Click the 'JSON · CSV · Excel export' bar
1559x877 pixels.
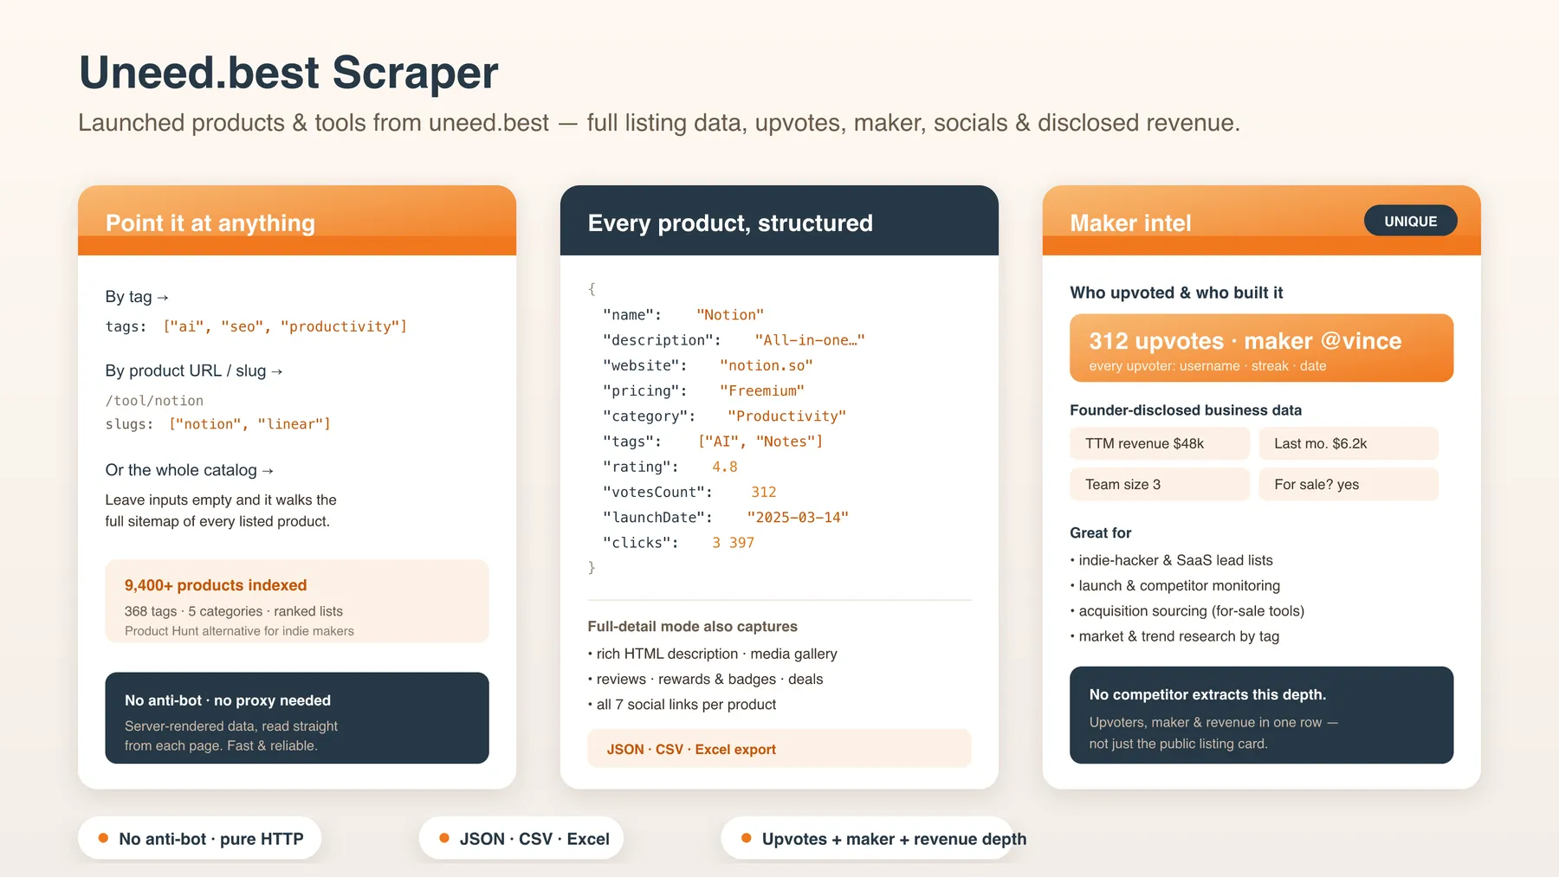779,749
